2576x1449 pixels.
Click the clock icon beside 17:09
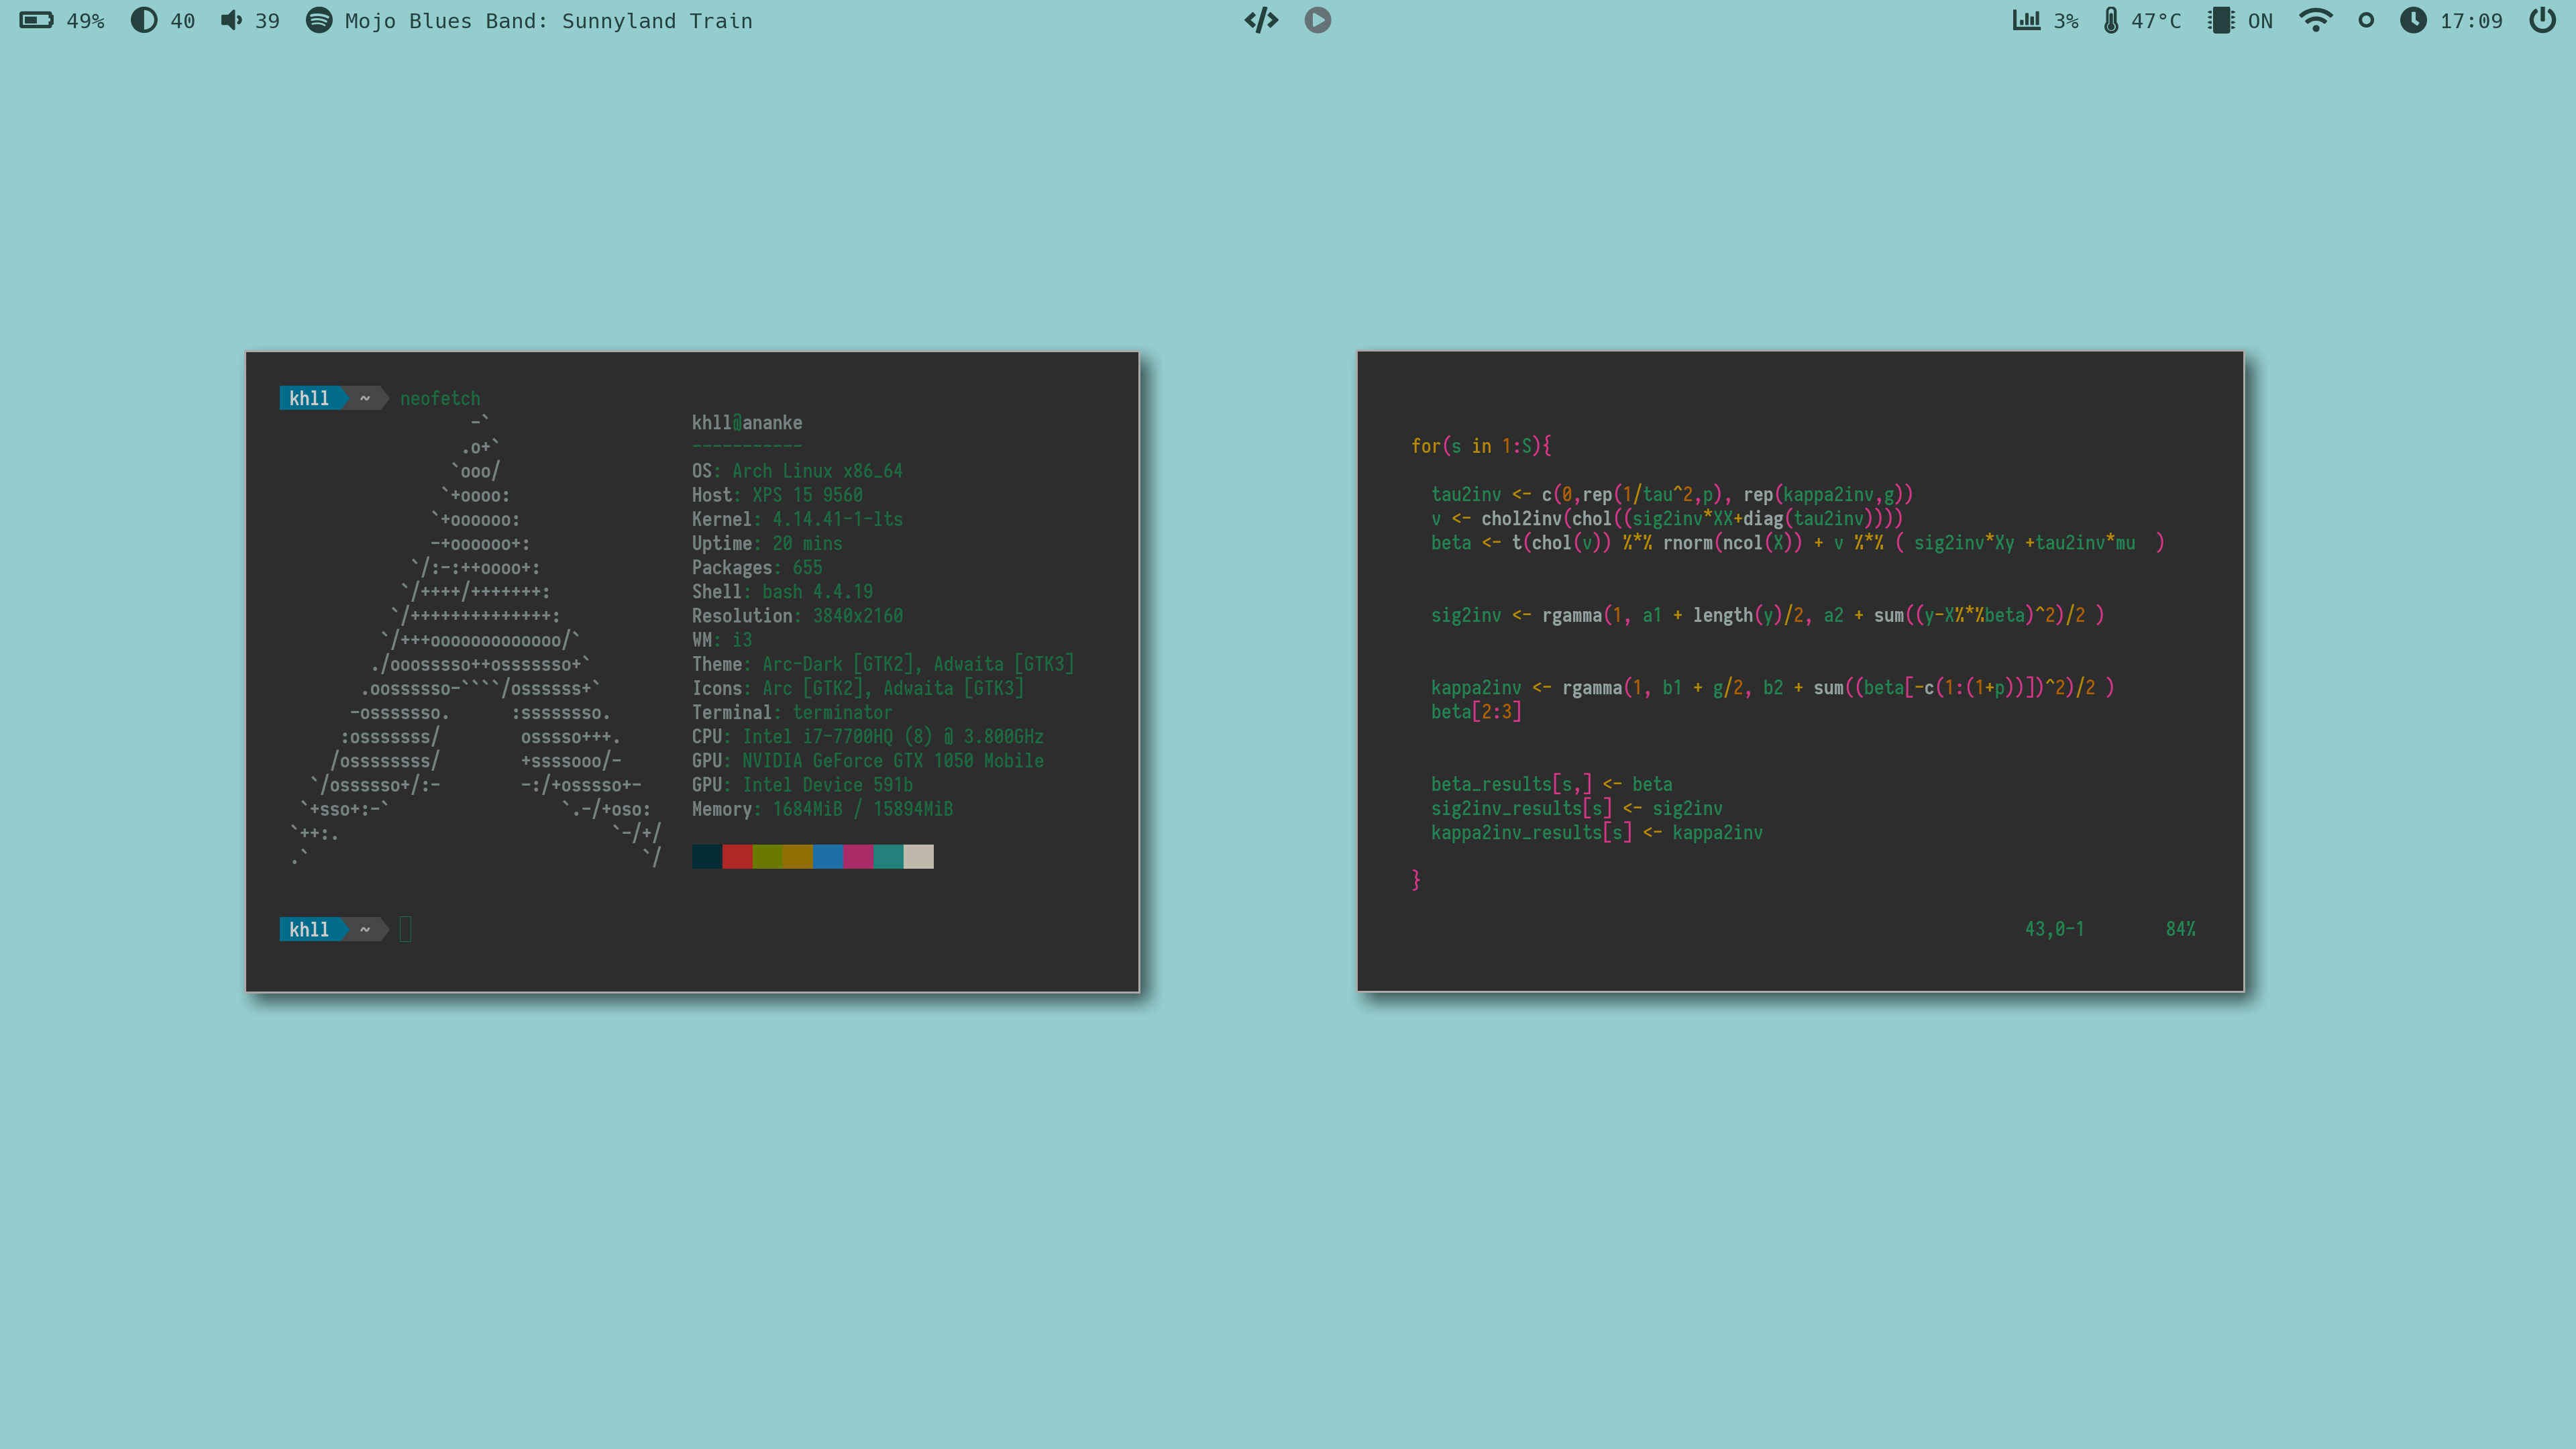[x=2413, y=20]
